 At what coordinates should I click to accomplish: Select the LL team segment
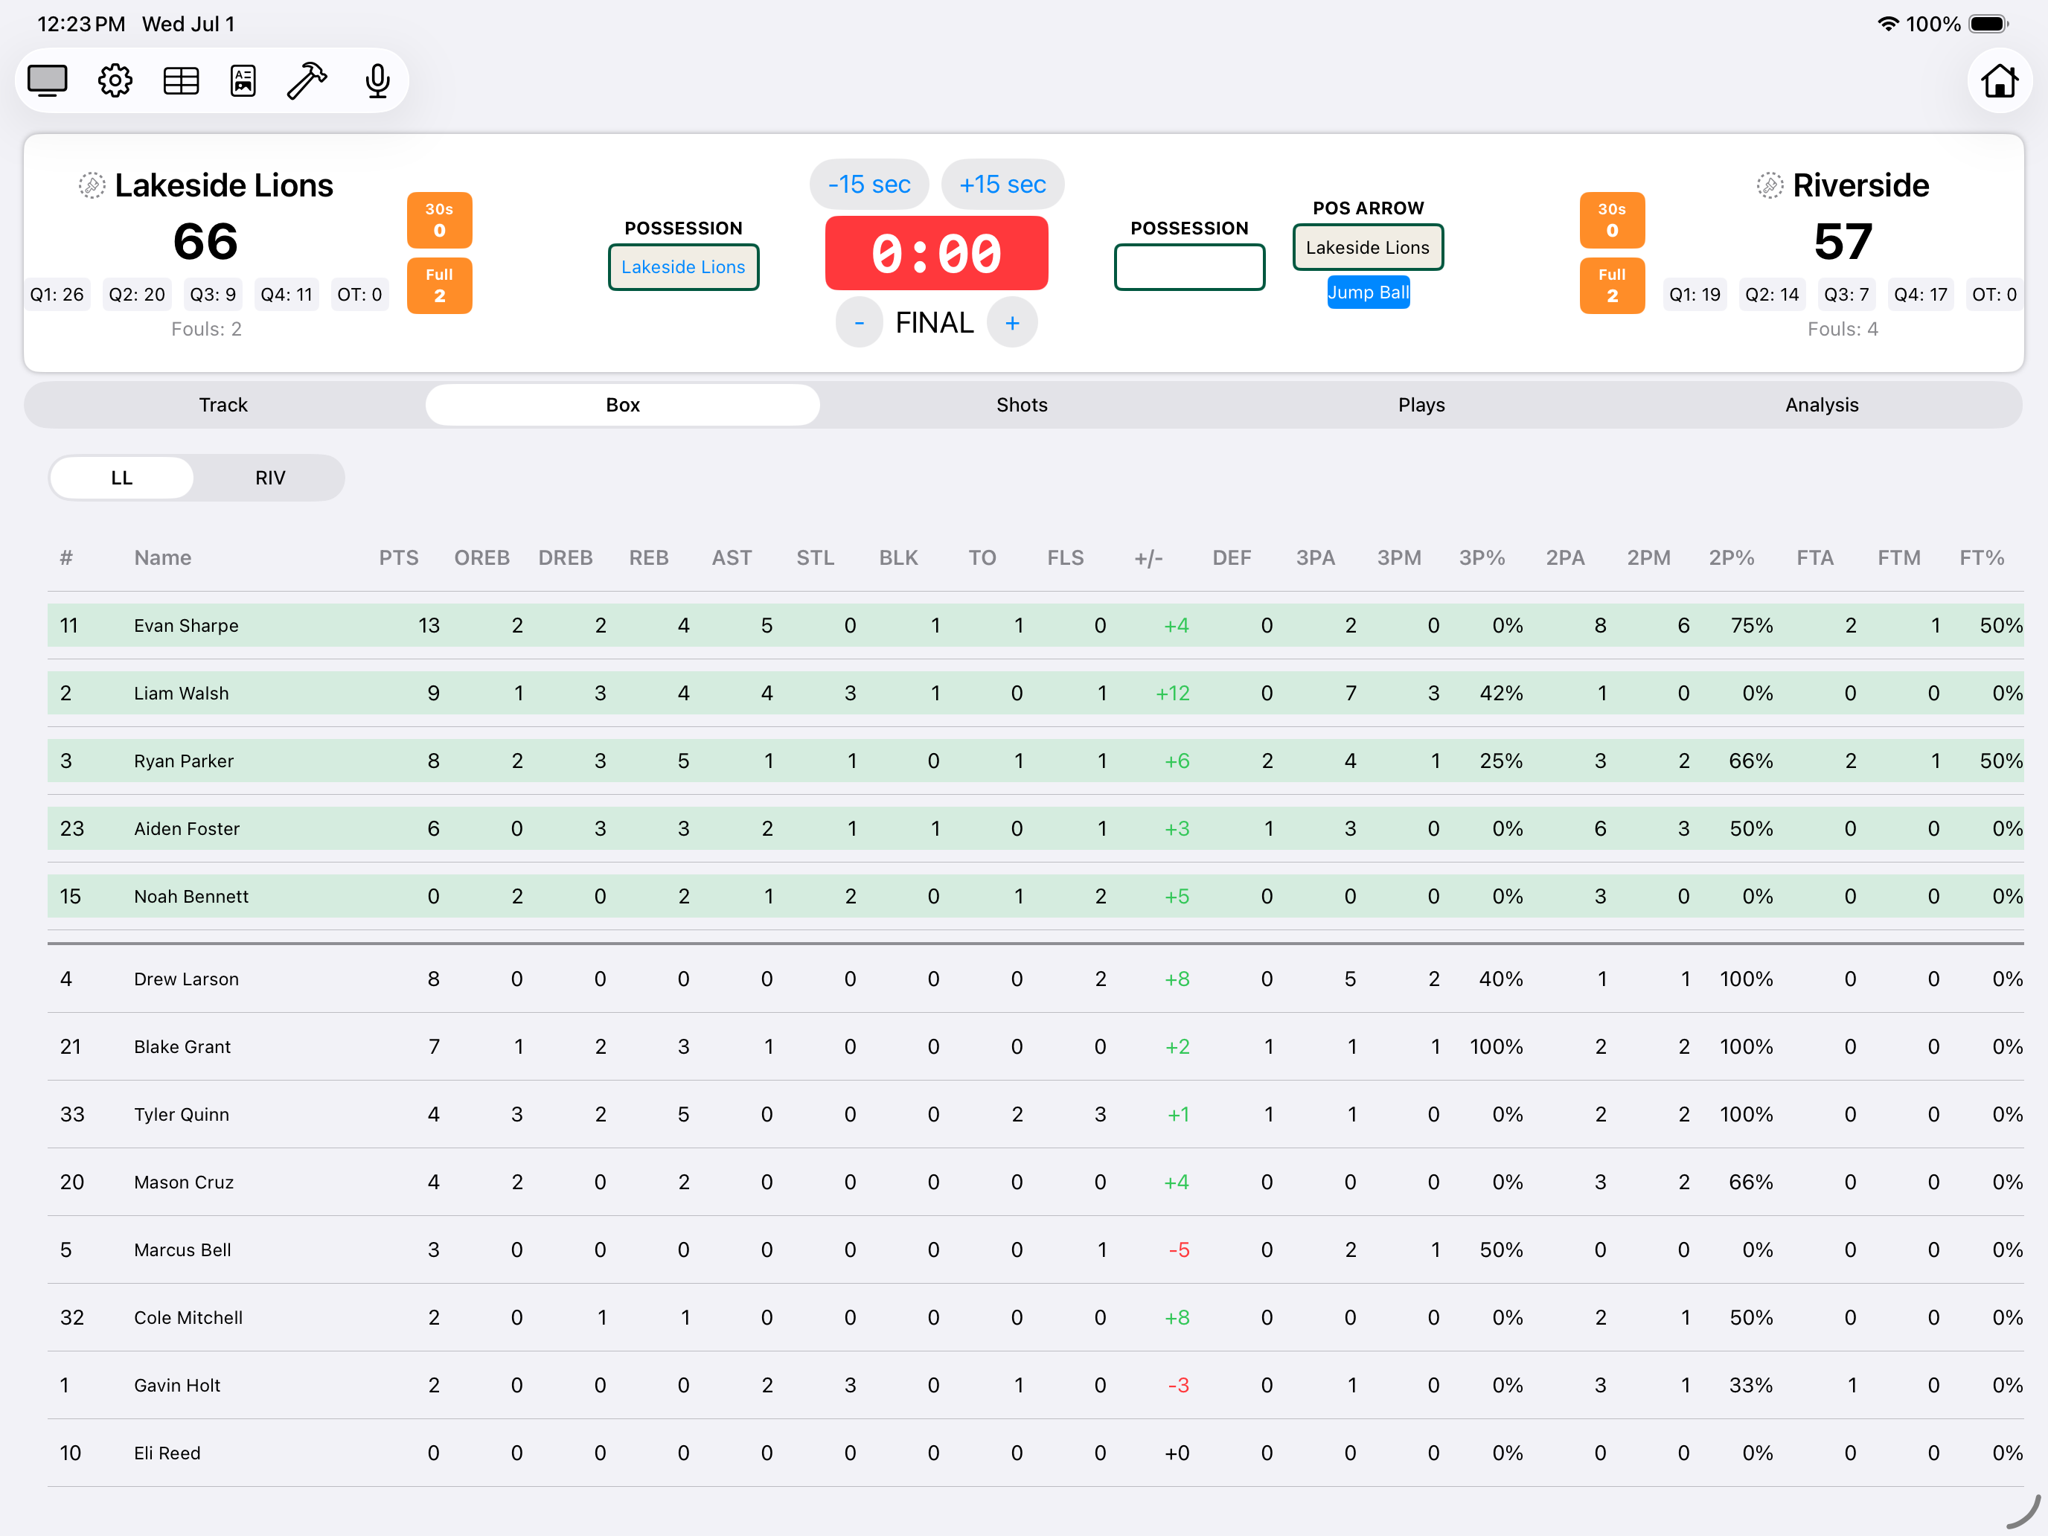coord(121,478)
